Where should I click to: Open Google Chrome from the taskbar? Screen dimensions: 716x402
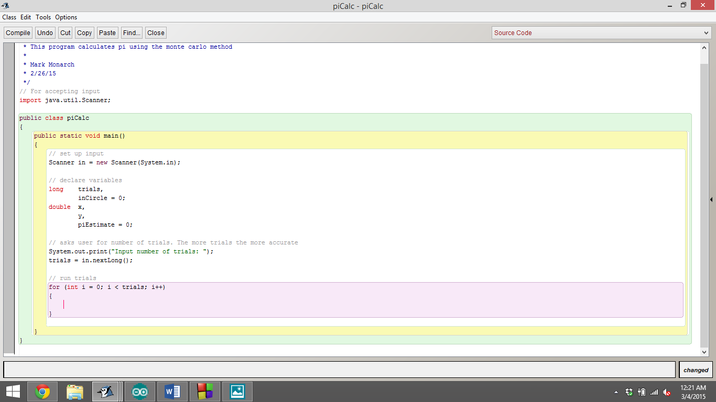point(42,392)
